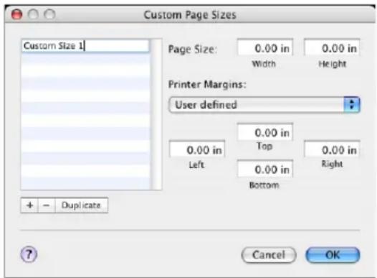Select the Custom Size 1 name field
Image resolution: width=377 pixels, height=278 pixels.
85,46
